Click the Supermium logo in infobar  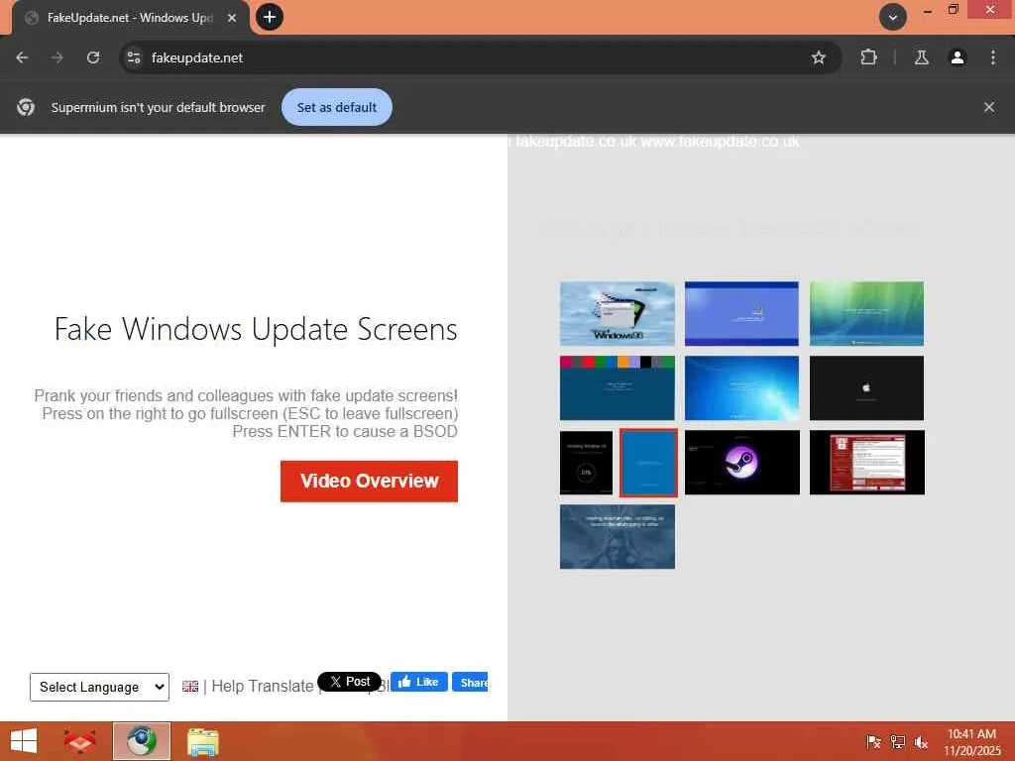click(26, 107)
